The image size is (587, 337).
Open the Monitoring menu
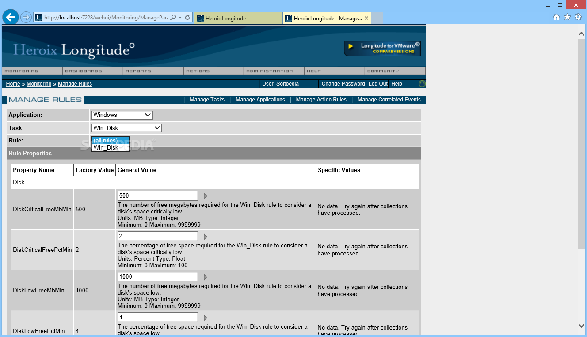[x=32, y=71]
